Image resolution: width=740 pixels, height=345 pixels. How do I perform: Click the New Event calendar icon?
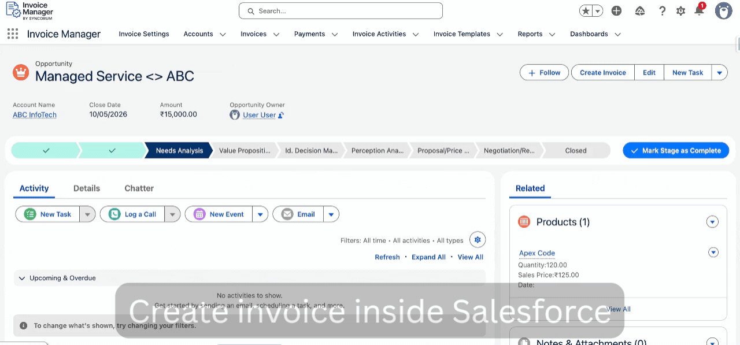(x=199, y=214)
